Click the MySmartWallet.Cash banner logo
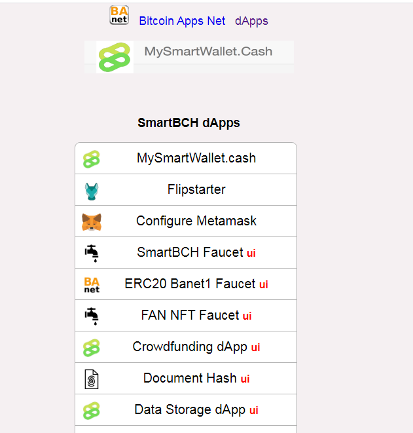The height and width of the screenshot is (433, 413). [115, 57]
